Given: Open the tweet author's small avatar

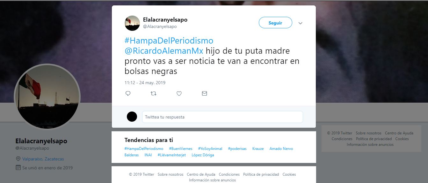Looking at the screenshot, I should coord(132,23).
